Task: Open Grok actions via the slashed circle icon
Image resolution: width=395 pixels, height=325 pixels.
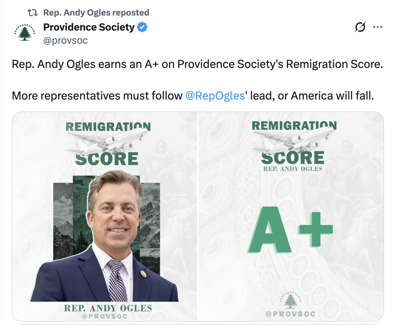Action: click(x=360, y=27)
